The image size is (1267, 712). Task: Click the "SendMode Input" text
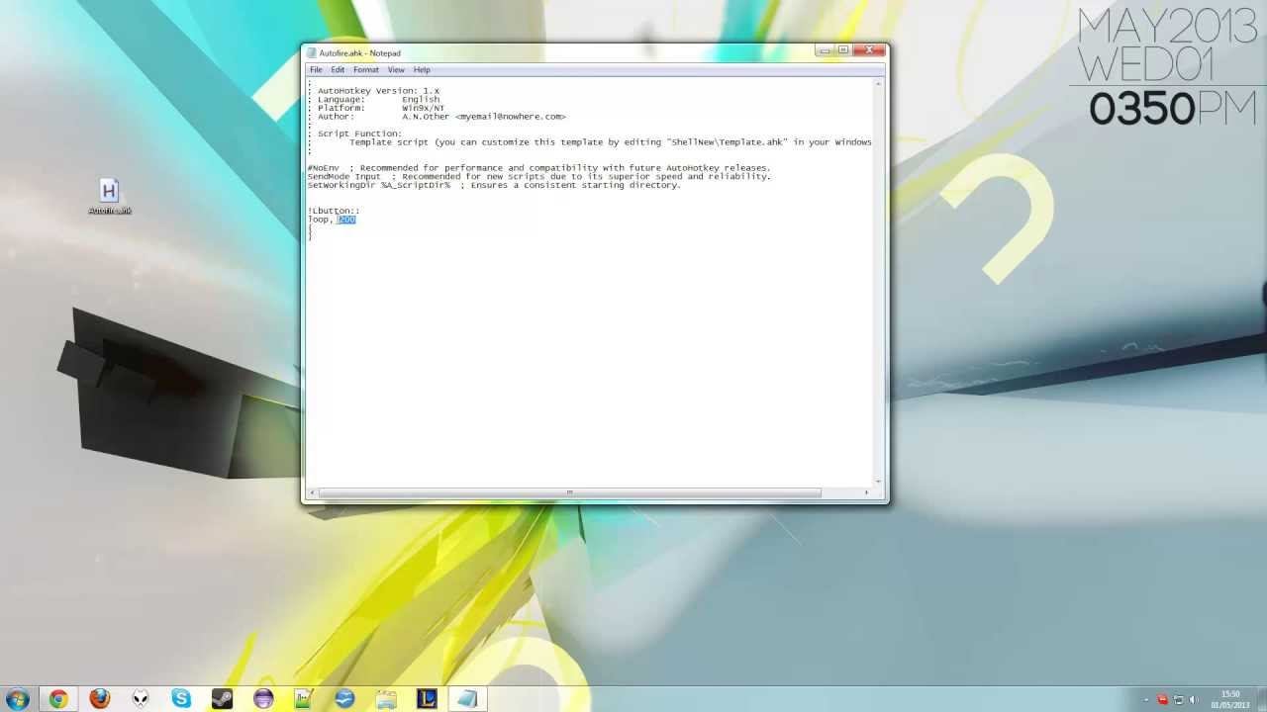[343, 177]
